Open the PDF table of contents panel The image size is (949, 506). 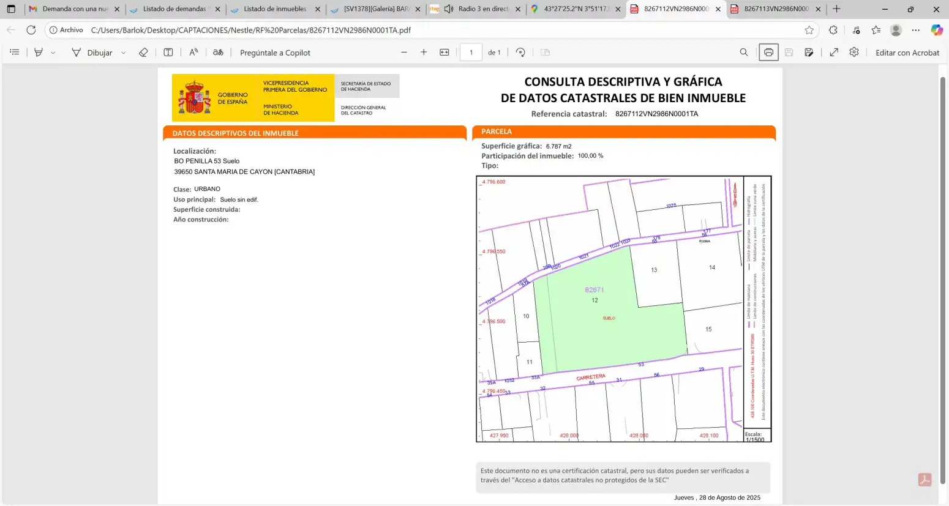point(15,53)
